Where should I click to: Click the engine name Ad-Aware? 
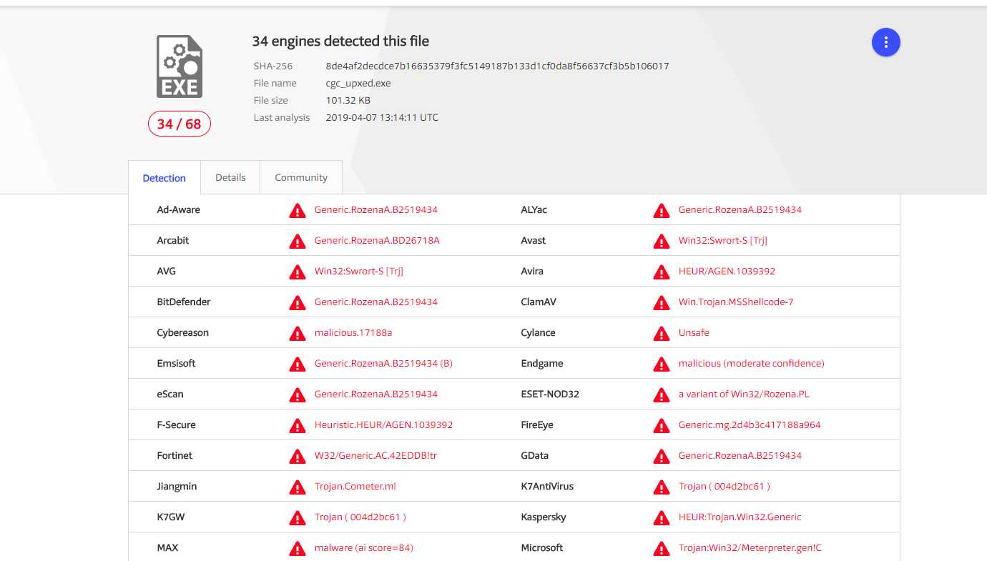(x=179, y=209)
